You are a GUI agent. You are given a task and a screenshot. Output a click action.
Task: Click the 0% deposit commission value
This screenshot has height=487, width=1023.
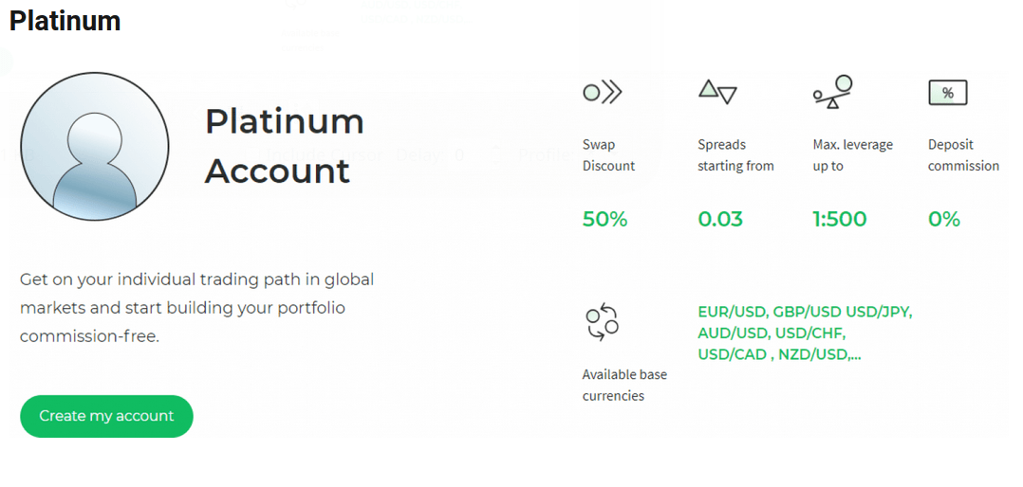point(944,220)
